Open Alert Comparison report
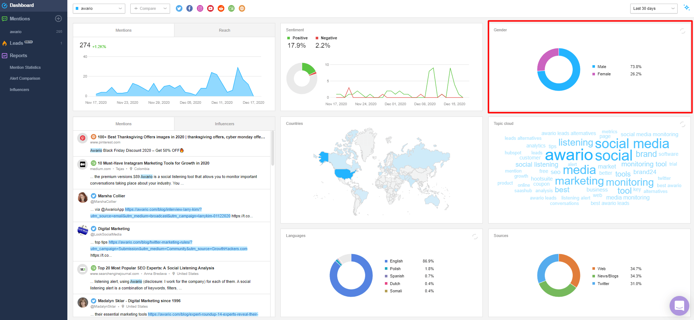 tap(25, 78)
